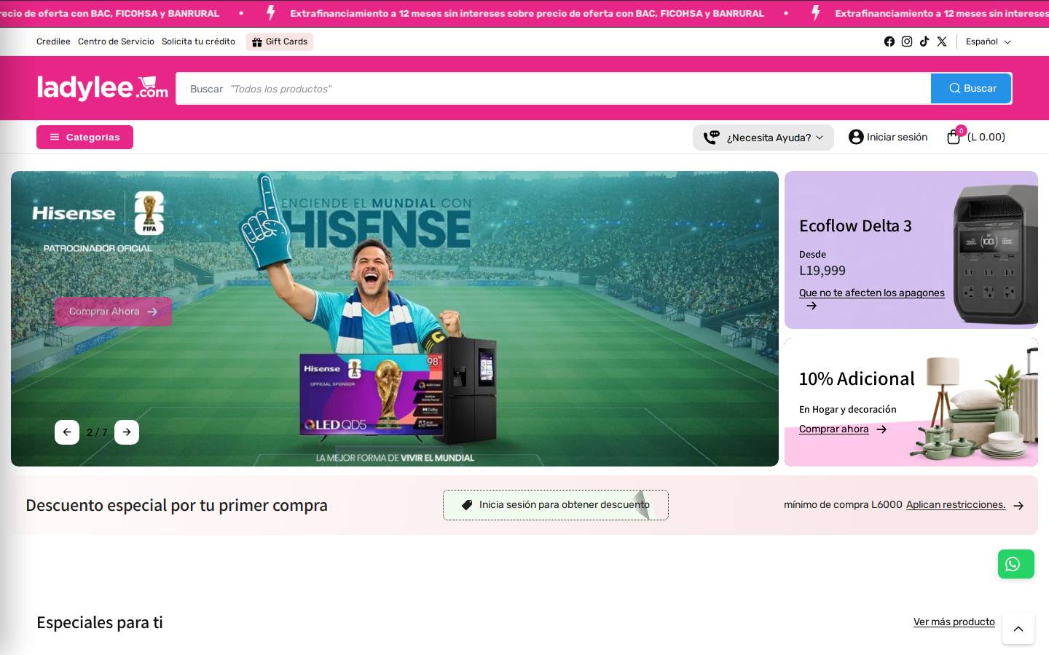This screenshot has width=1049, height=655.
Task: Click the arrow under Ecoflow Delta 3 link
Action: (812, 306)
